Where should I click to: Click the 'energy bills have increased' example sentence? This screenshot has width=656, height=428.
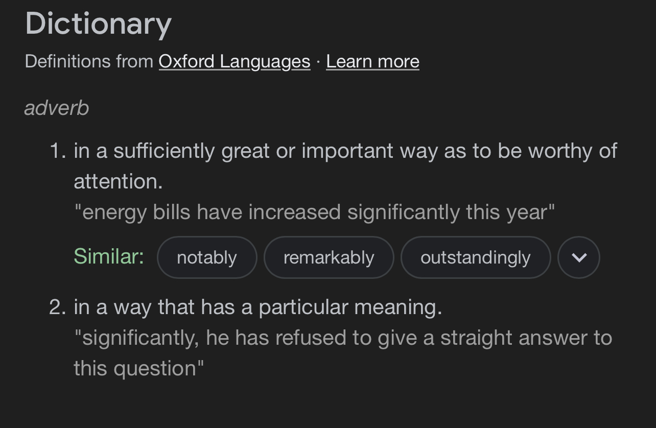pos(314,212)
